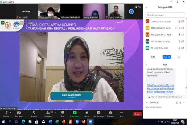
Task: Click the Live Transcript icon
Action: point(99,113)
